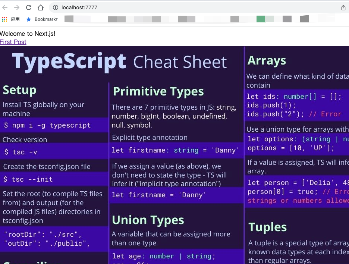Click the "outDir": "./public" line
The image size is (349, 264).
[47, 243]
